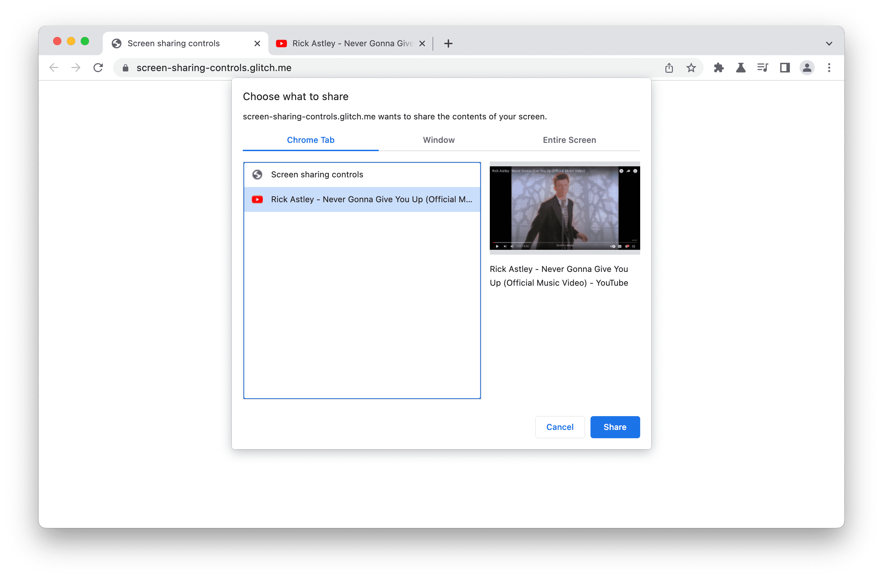Click the Cancel button to dismiss dialog
883x579 pixels.
(559, 426)
